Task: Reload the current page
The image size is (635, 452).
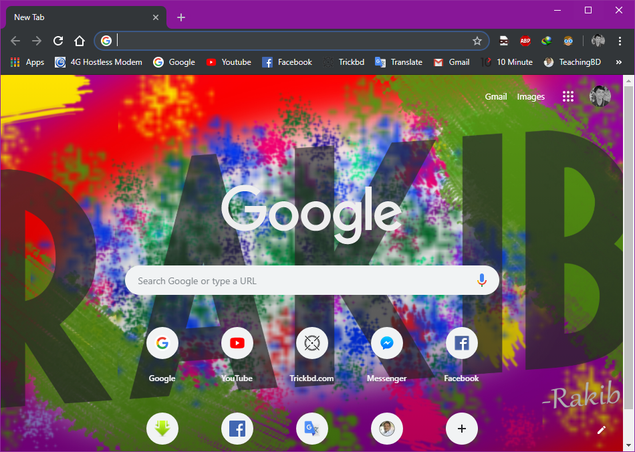Action: pos(58,41)
